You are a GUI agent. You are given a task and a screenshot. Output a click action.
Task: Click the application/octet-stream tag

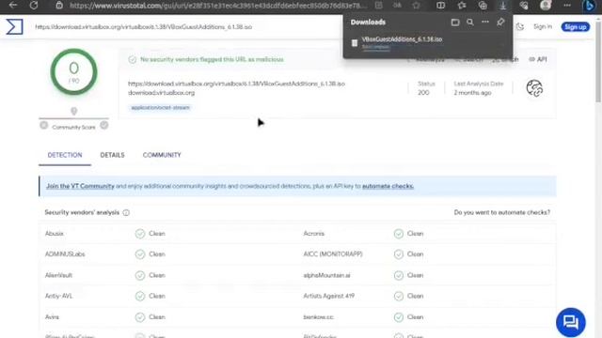(160, 108)
